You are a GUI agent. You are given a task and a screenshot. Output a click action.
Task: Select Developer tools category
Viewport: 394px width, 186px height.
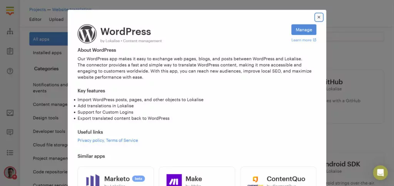(49, 132)
